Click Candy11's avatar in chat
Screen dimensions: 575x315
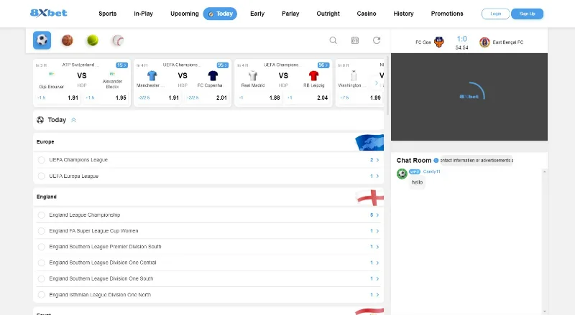tap(402, 174)
